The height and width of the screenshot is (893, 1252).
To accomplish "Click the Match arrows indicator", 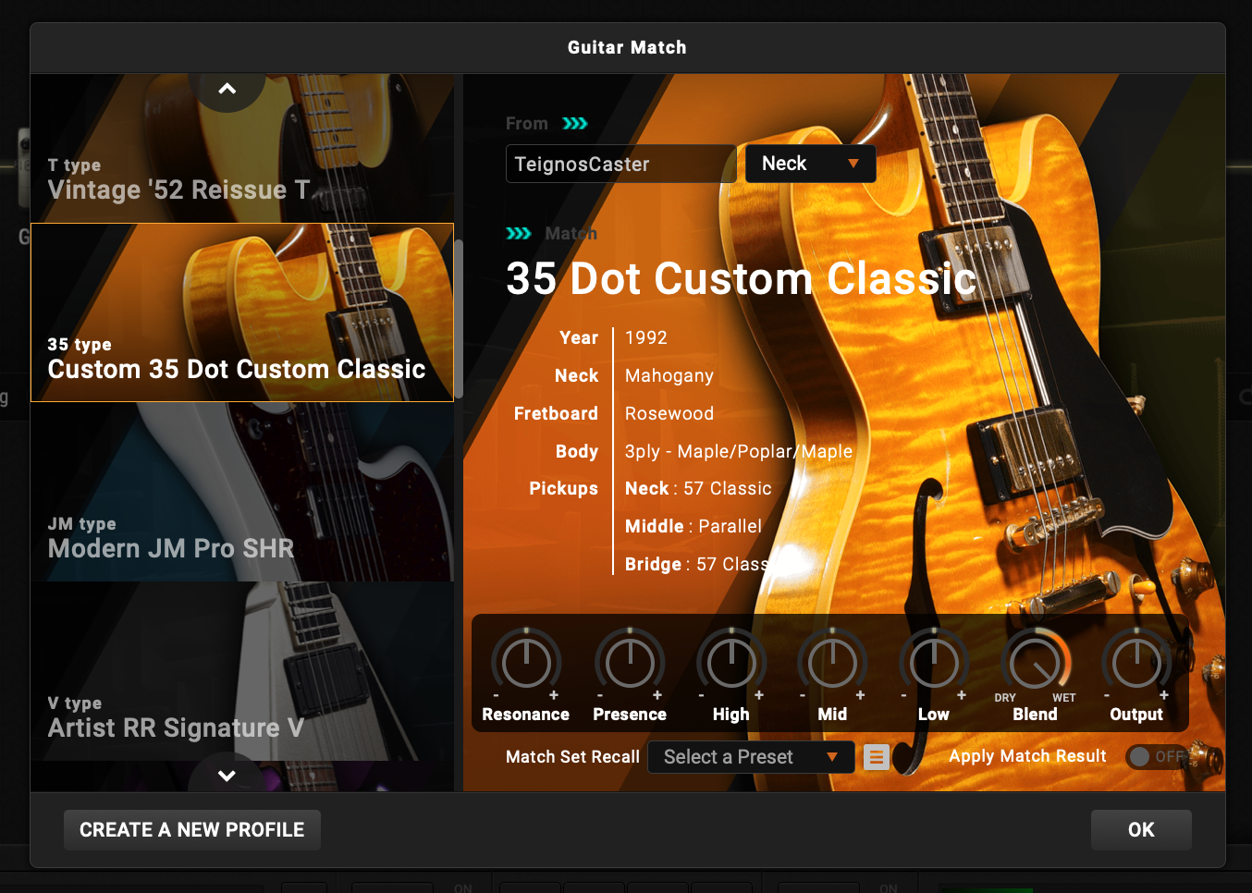I will click(x=519, y=233).
